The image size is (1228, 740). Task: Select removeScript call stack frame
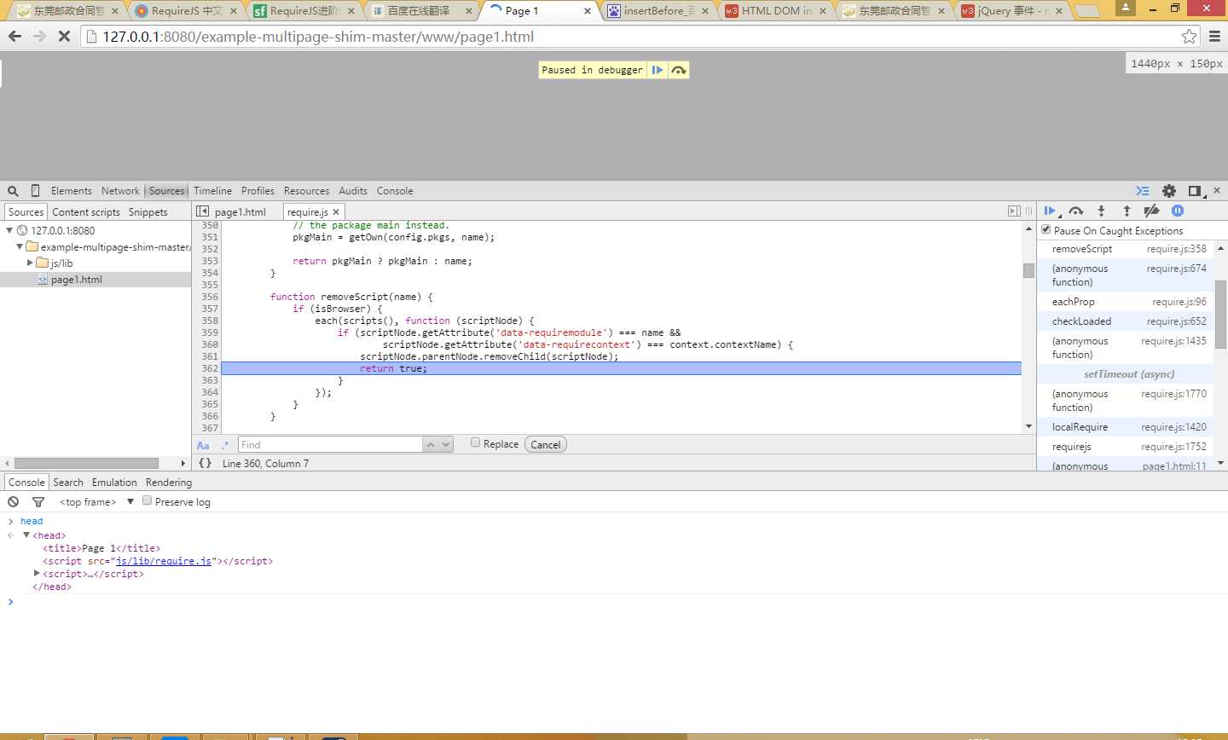[x=1126, y=249]
